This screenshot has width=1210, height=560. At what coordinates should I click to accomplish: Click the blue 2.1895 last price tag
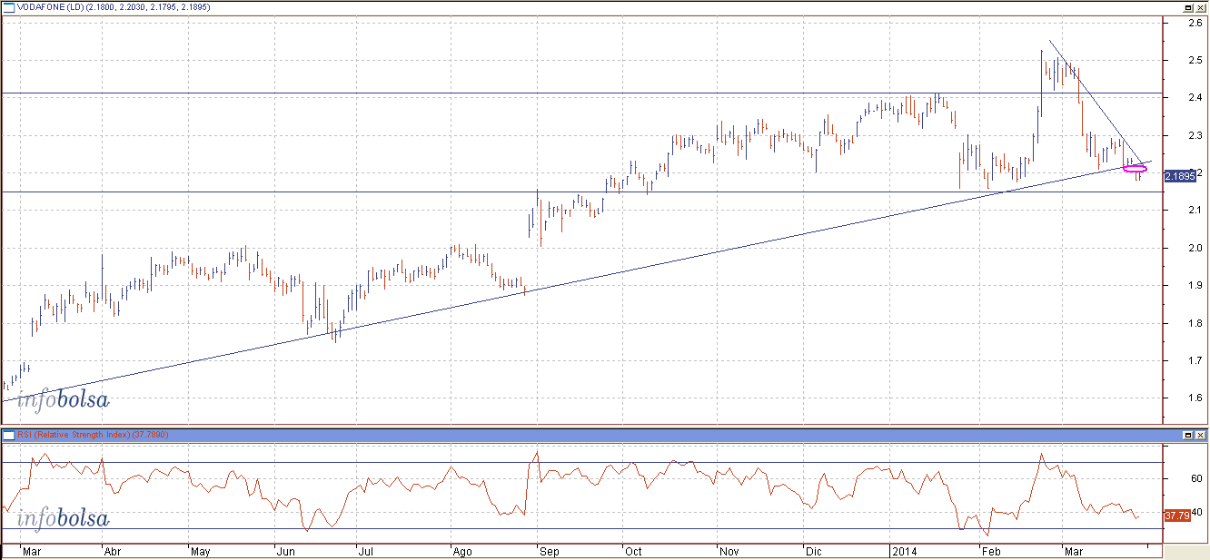[1179, 176]
